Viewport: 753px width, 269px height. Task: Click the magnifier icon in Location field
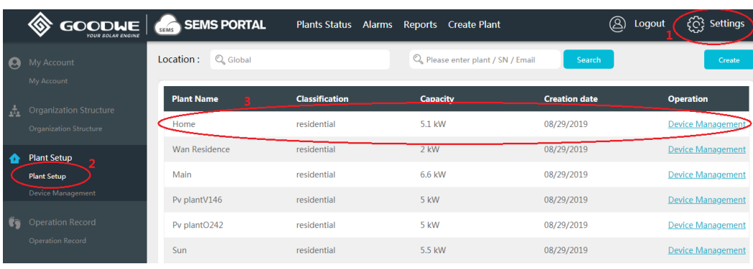220,60
